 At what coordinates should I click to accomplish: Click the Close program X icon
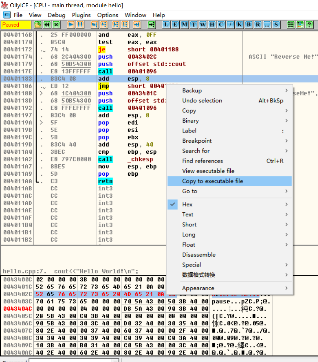56,25
